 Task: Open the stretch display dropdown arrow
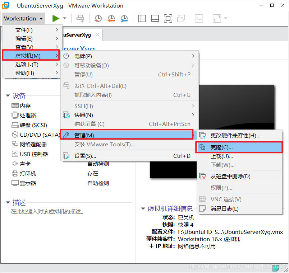(226, 18)
